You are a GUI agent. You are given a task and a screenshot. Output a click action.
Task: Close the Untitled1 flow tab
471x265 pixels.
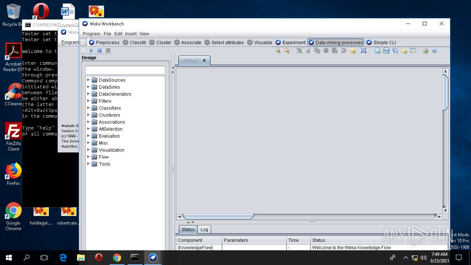pyautogui.click(x=204, y=60)
